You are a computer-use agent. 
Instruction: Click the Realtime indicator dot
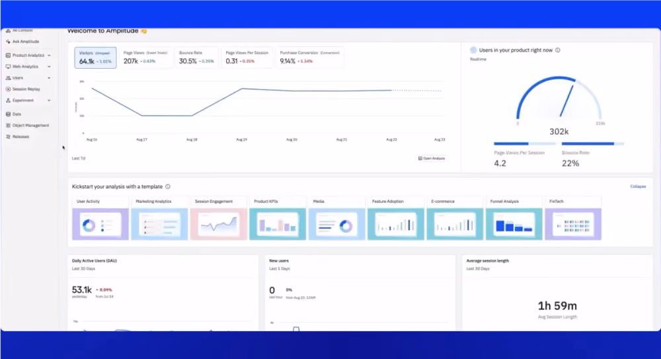click(x=473, y=50)
